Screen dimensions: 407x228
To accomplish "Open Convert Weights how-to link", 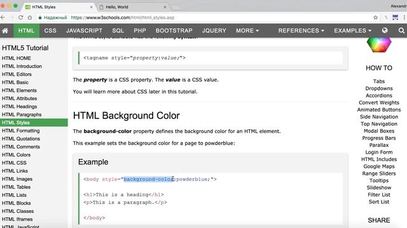I will click(379, 103).
